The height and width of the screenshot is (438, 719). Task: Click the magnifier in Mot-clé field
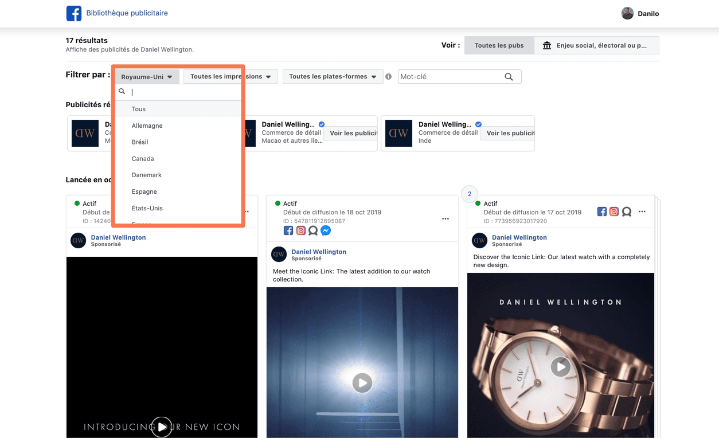pos(509,77)
